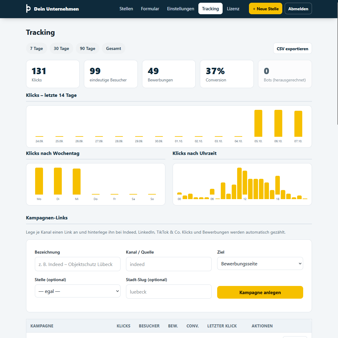This screenshot has height=338, width=338.
Task: Click the LETZTER KLICK column header
Action: pos(222,326)
